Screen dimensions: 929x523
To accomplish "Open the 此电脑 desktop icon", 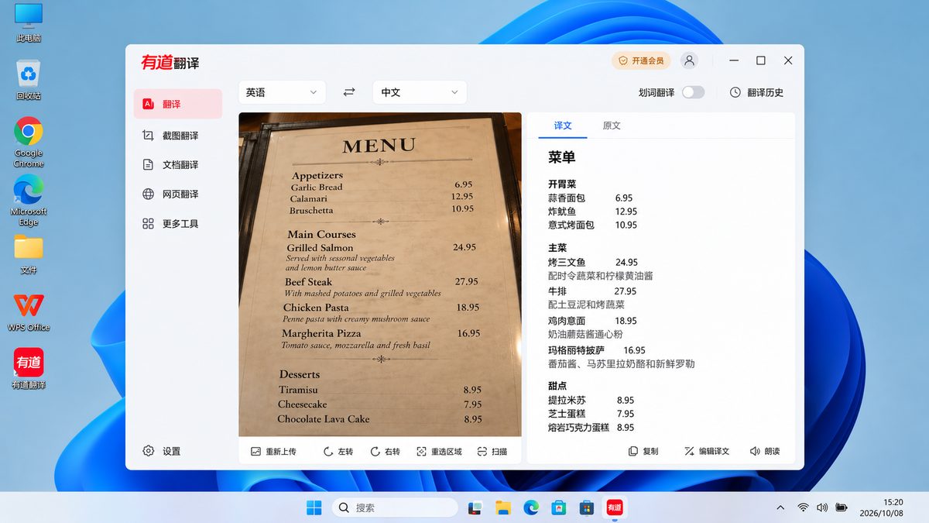I will point(29,22).
